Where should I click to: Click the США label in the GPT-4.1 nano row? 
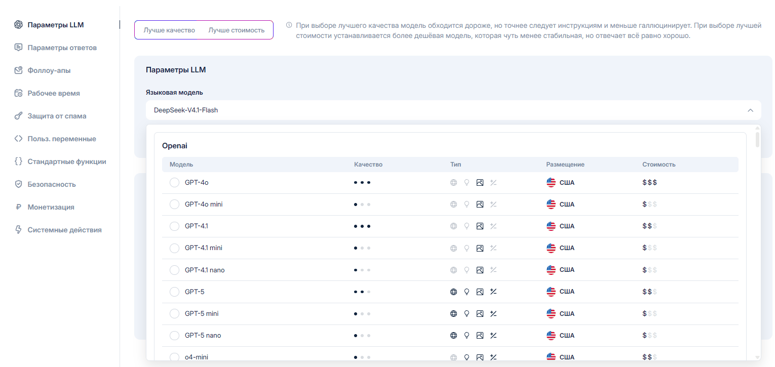pos(567,270)
